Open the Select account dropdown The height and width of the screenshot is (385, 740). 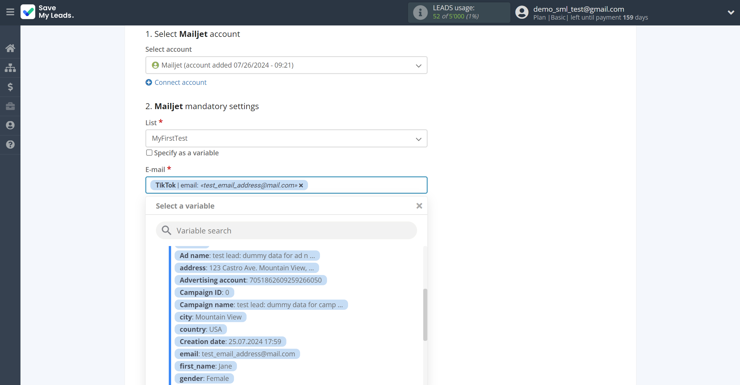click(x=286, y=65)
